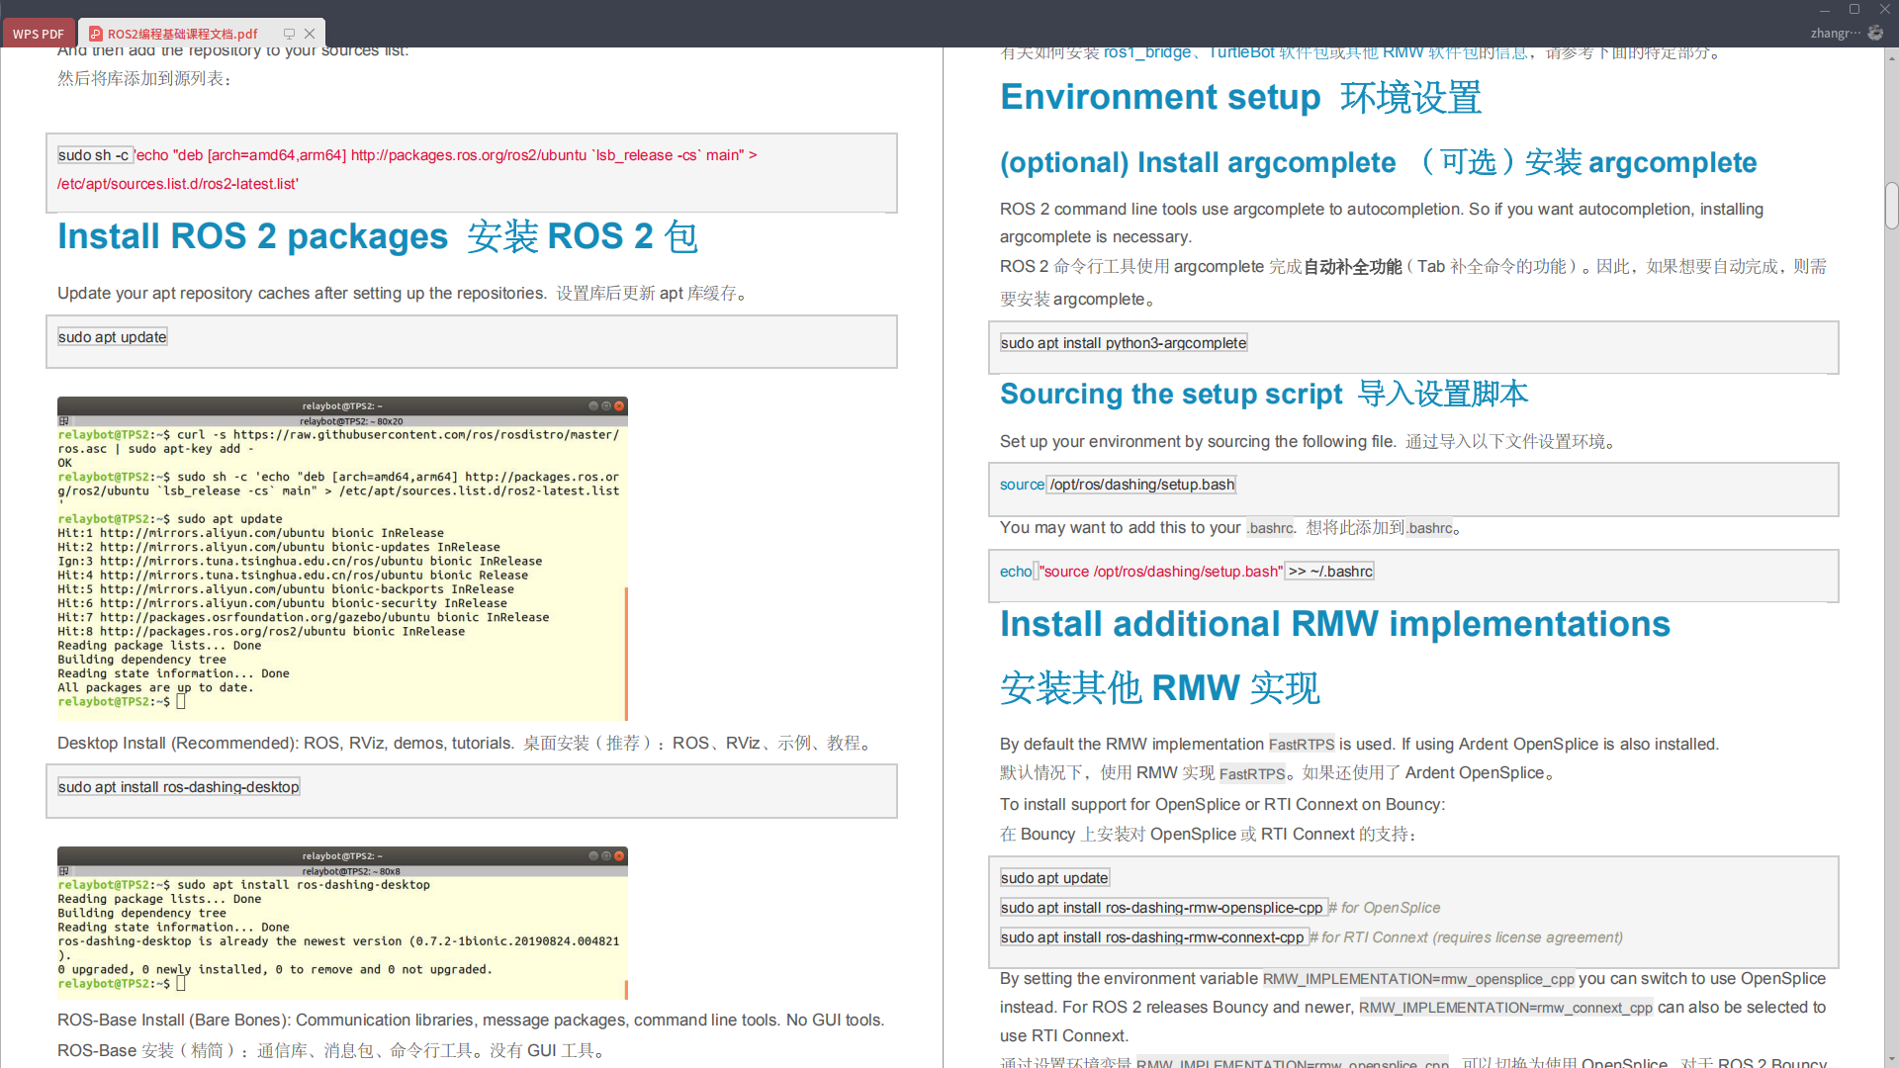Click the command 'sudo apt install python3-argcomplete'
Screen dimensions: 1899x1068
1124,342
